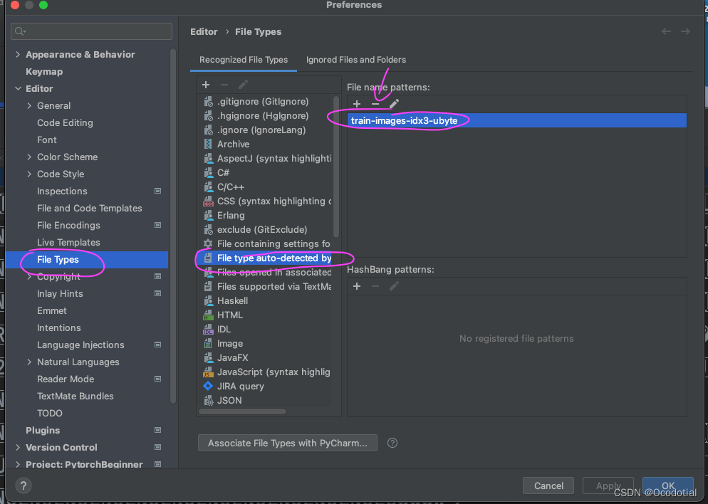Edit the selected file name pattern
This screenshot has height=504, width=708.
[394, 104]
